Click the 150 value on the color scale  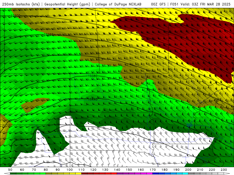(x=129, y=170)
